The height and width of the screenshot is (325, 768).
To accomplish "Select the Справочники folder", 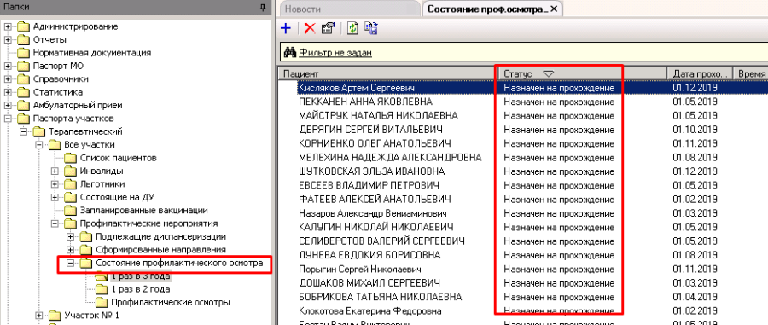I will pos(61,79).
